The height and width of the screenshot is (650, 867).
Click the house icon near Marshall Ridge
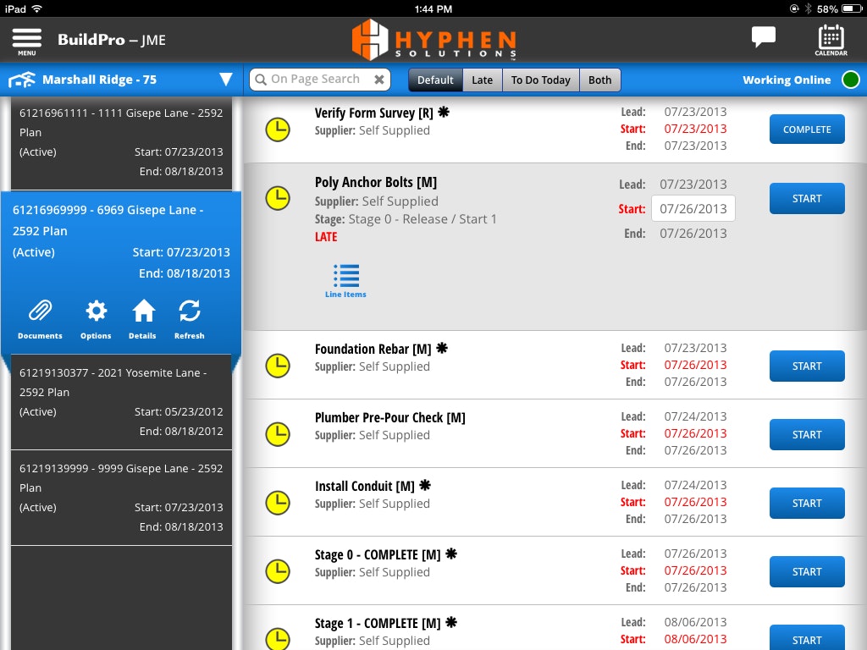point(23,79)
